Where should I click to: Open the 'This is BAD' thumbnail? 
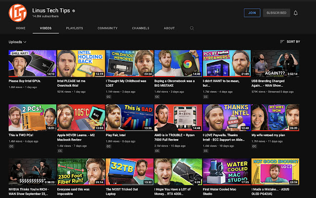pos(129,118)
